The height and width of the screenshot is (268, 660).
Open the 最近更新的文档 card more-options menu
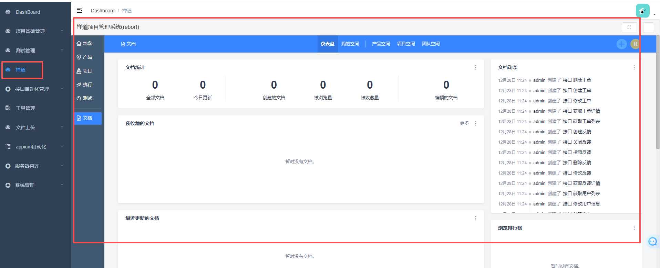pos(476,218)
